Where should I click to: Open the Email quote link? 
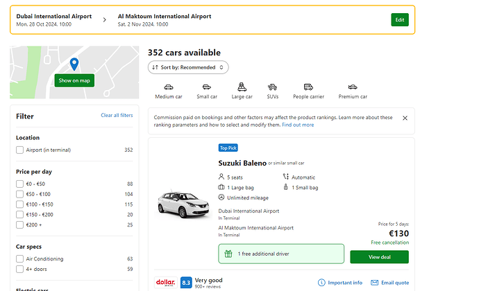395,283
